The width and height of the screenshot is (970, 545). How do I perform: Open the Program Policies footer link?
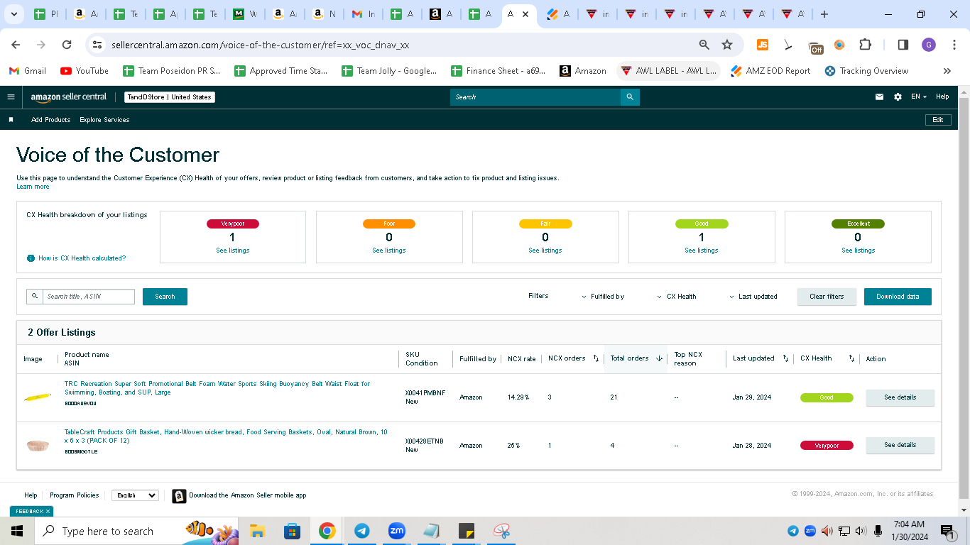click(75, 495)
